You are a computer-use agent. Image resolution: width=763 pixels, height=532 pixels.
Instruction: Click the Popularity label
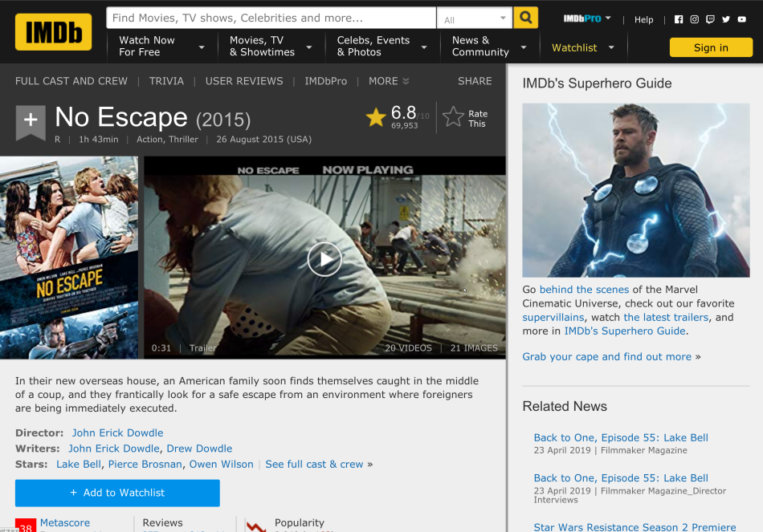click(300, 522)
